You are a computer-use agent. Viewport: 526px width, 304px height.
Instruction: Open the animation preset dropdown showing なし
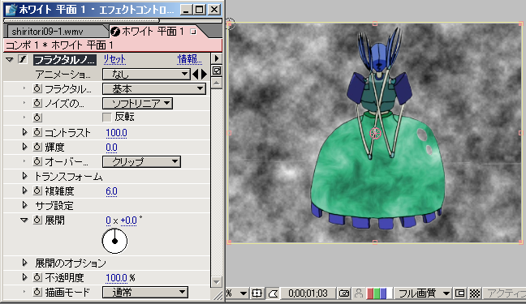tap(146, 74)
